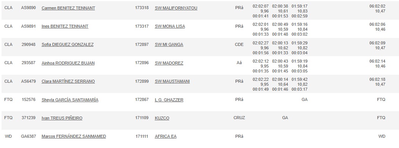The height and width of the screenshot is (148, 399).
Task: Open horse SW MI GANGA link
Action: [169, 45]
